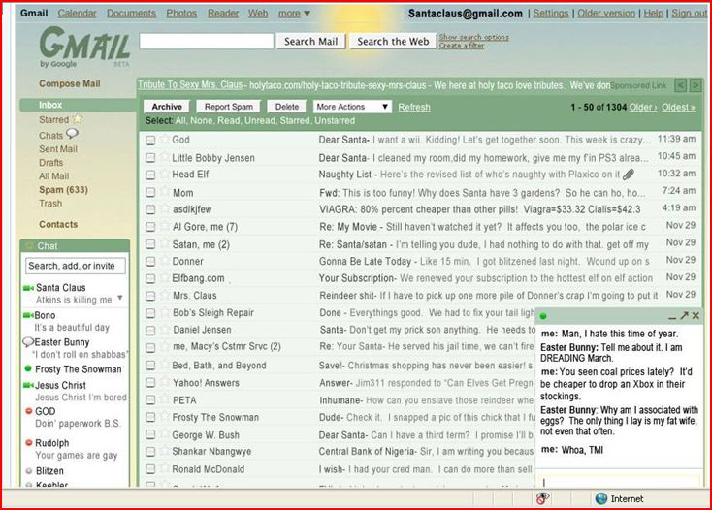
Task: Select the checkbox next to Donner's email
Action: (x=150, y=262)
